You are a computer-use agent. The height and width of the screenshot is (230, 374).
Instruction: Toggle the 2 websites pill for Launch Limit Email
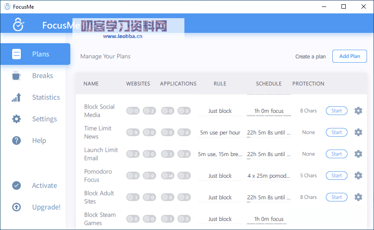[x=133, y=154]
